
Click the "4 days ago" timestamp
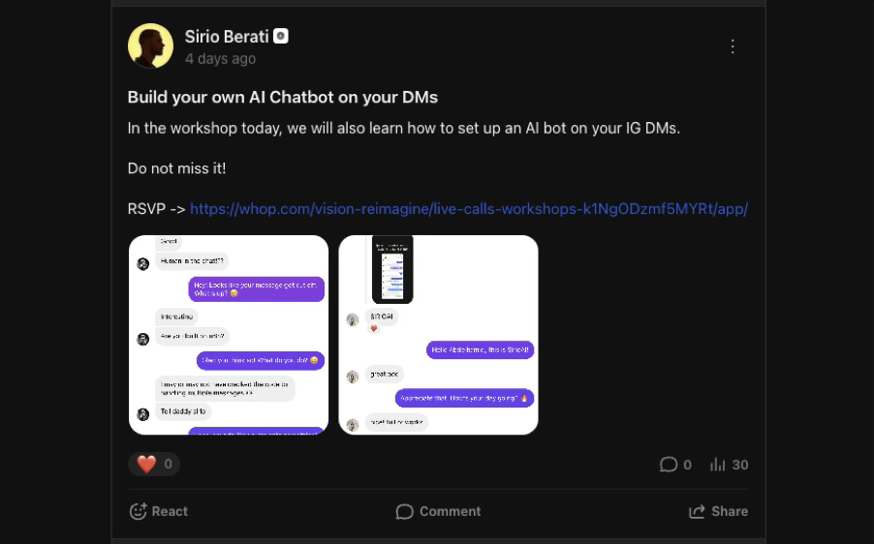point(220,59)
